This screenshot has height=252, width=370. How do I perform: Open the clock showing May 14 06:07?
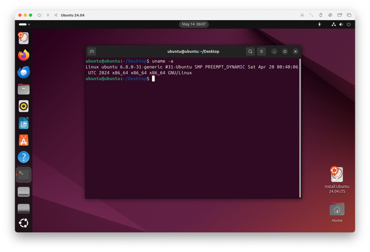coord(194,24)
